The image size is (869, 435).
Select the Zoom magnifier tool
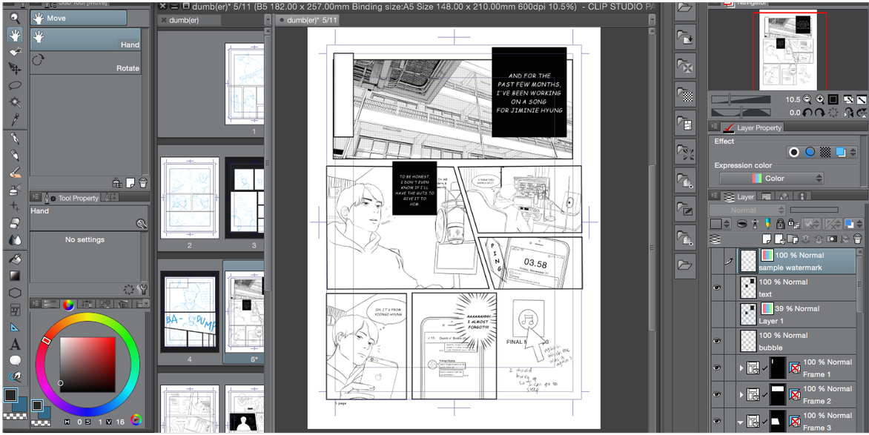point(14,18)
